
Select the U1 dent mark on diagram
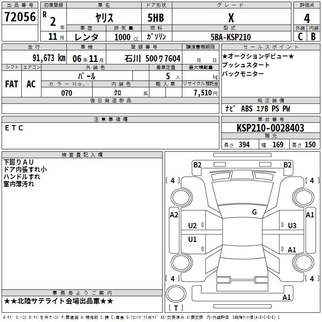tap(192, 239)
